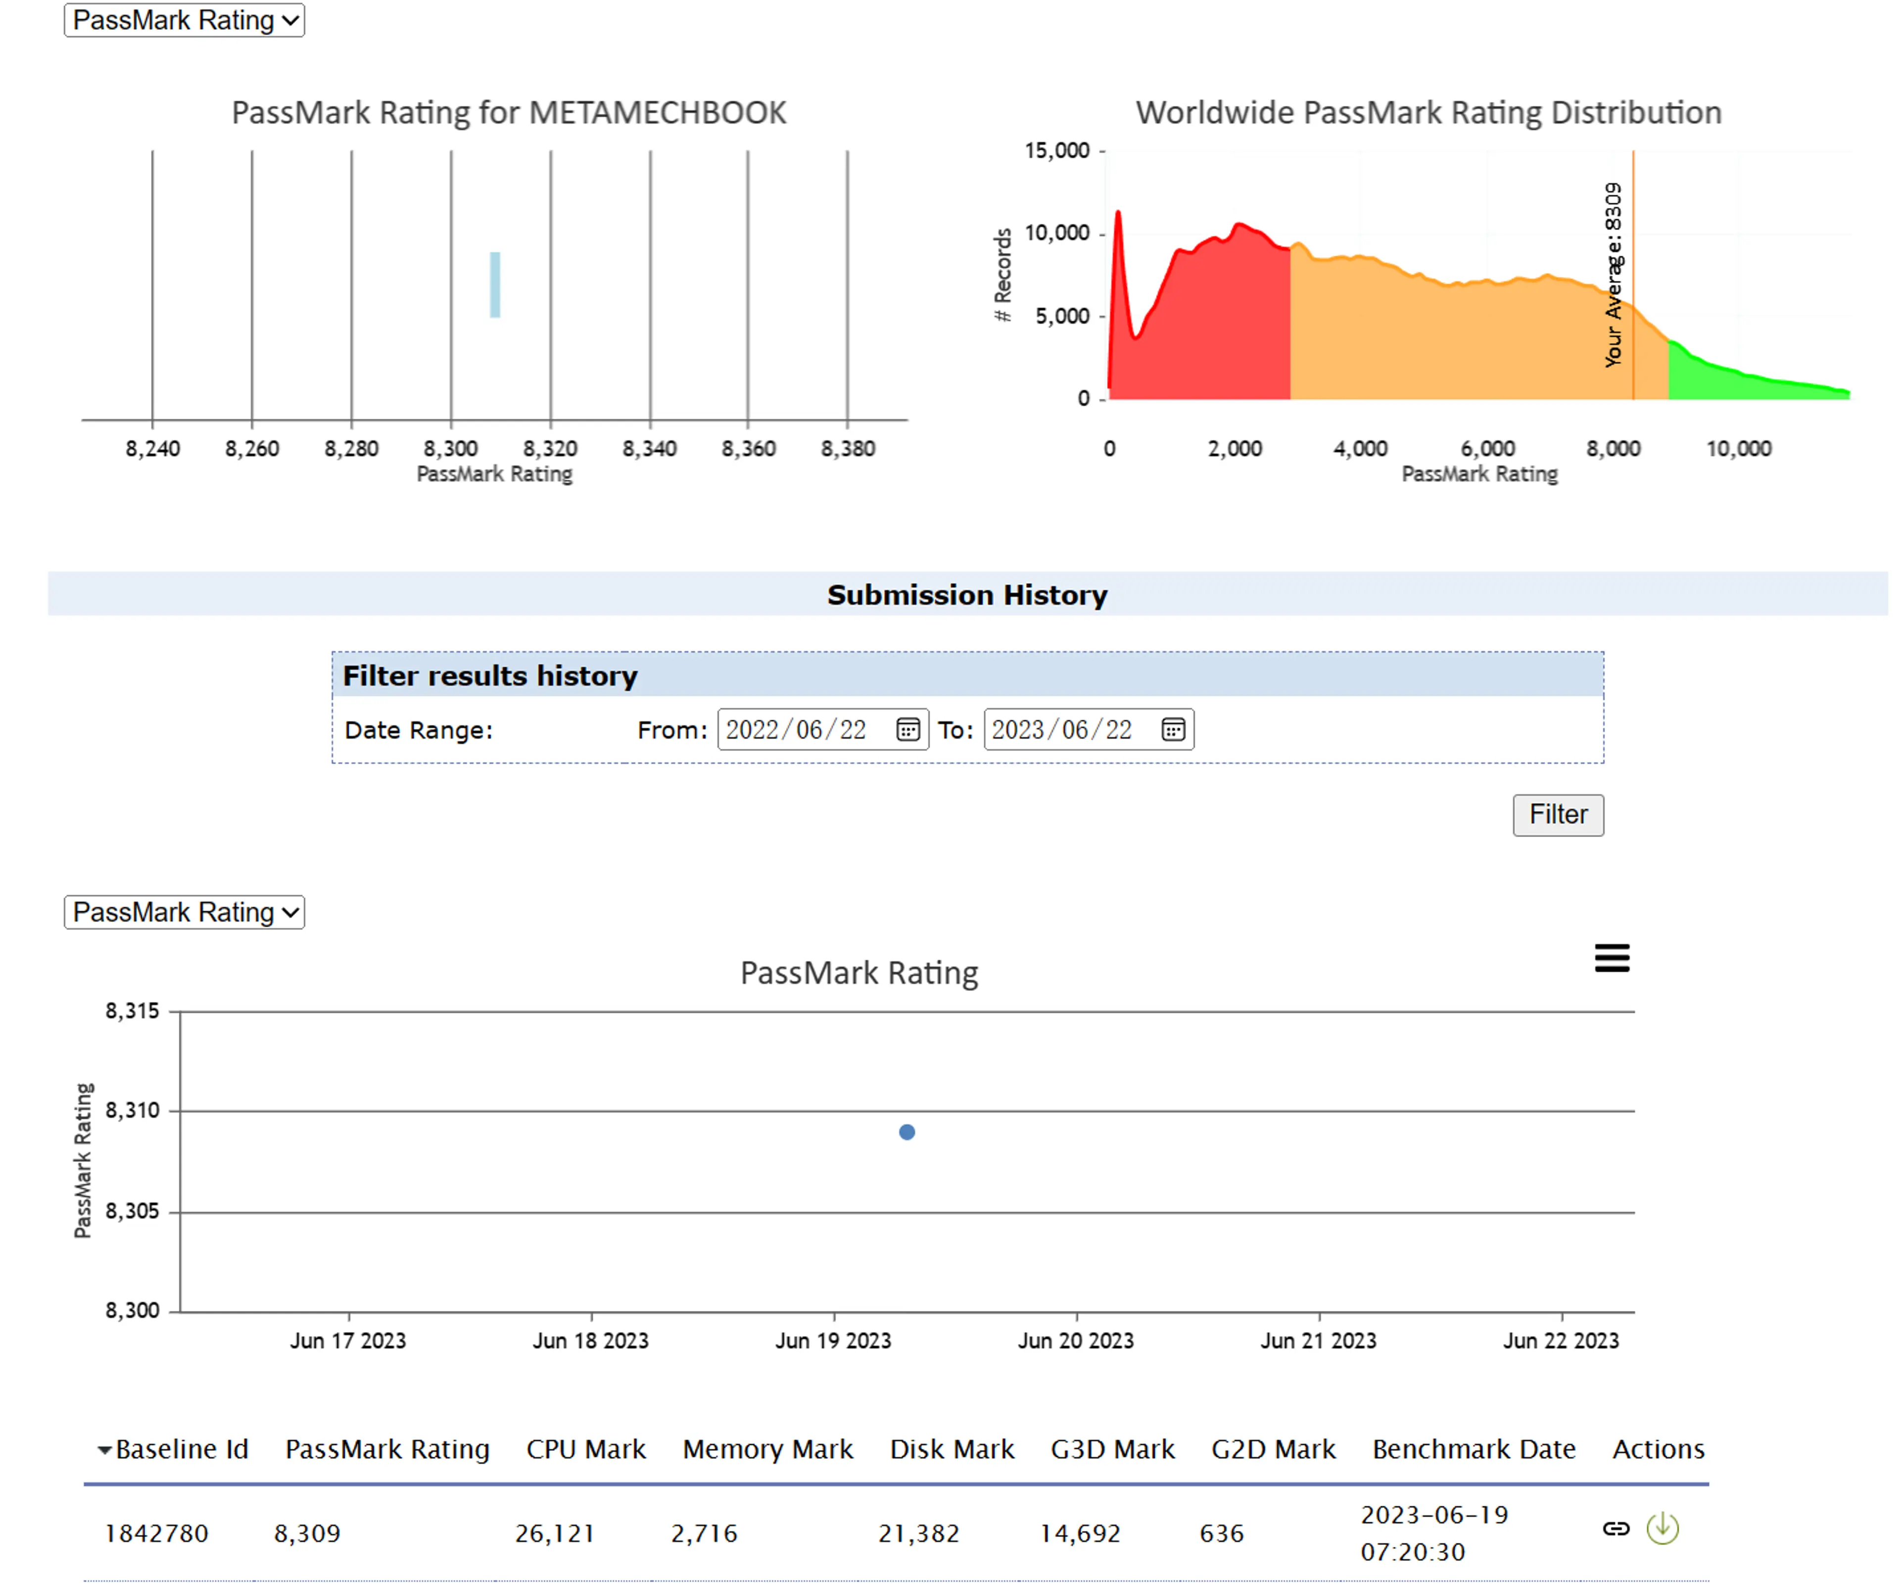Click the Actions column header

(x=1659, y=1449)
